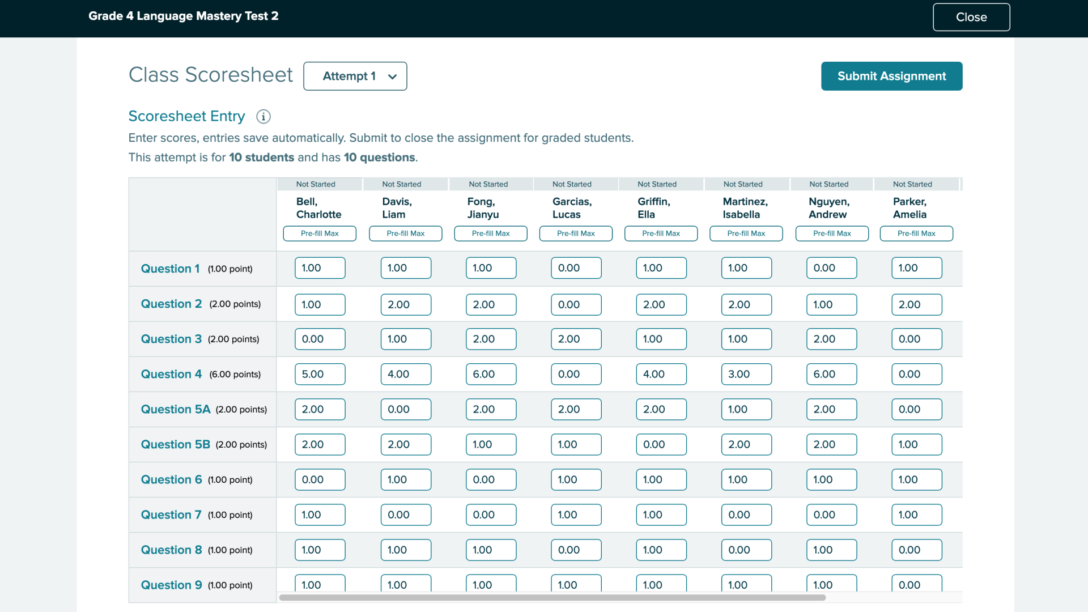Expand the attempt selector chevron

[x=392, y=76]
